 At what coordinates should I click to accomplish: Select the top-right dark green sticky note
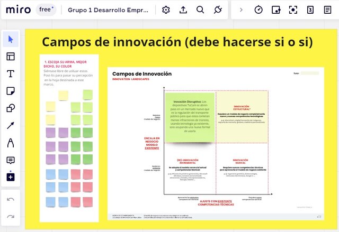[88, 133]
